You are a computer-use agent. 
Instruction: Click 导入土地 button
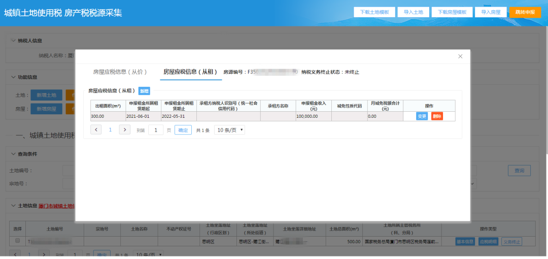(x=414, y=12)
